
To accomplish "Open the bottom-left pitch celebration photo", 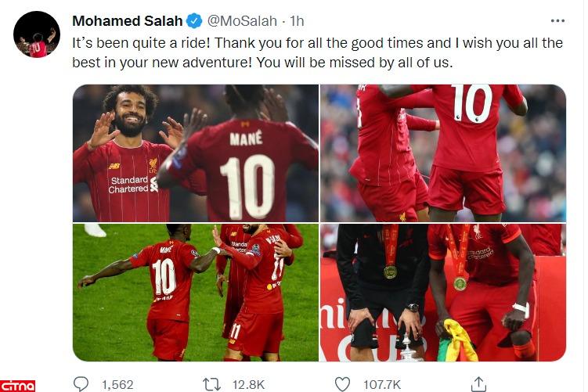I will pos(196,293).
